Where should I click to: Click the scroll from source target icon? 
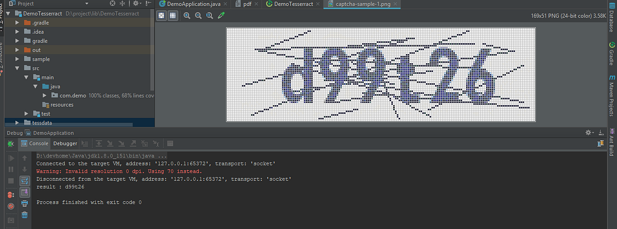tap(113, 3)
